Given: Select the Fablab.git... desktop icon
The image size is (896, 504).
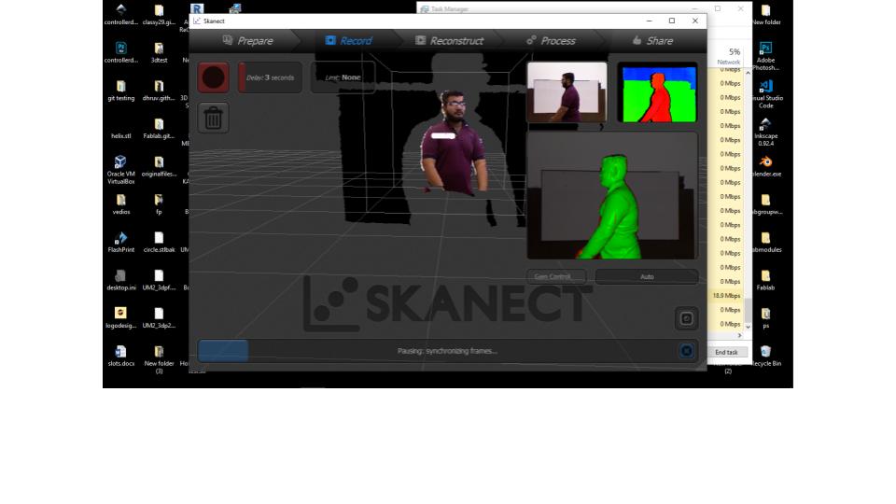Looking at the screenshot, I should click(x=159, y=129).
